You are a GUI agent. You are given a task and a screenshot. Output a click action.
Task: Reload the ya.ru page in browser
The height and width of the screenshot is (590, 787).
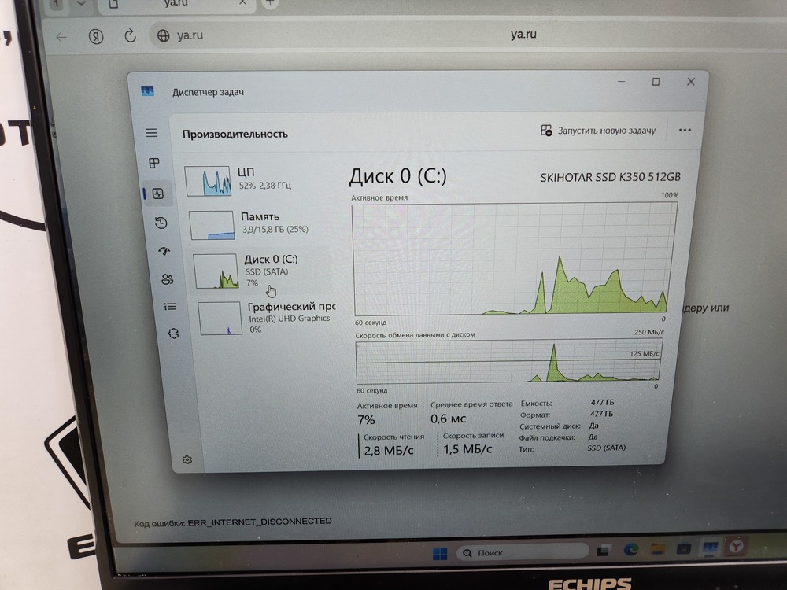pyautogui.click(x=131, y=35)
